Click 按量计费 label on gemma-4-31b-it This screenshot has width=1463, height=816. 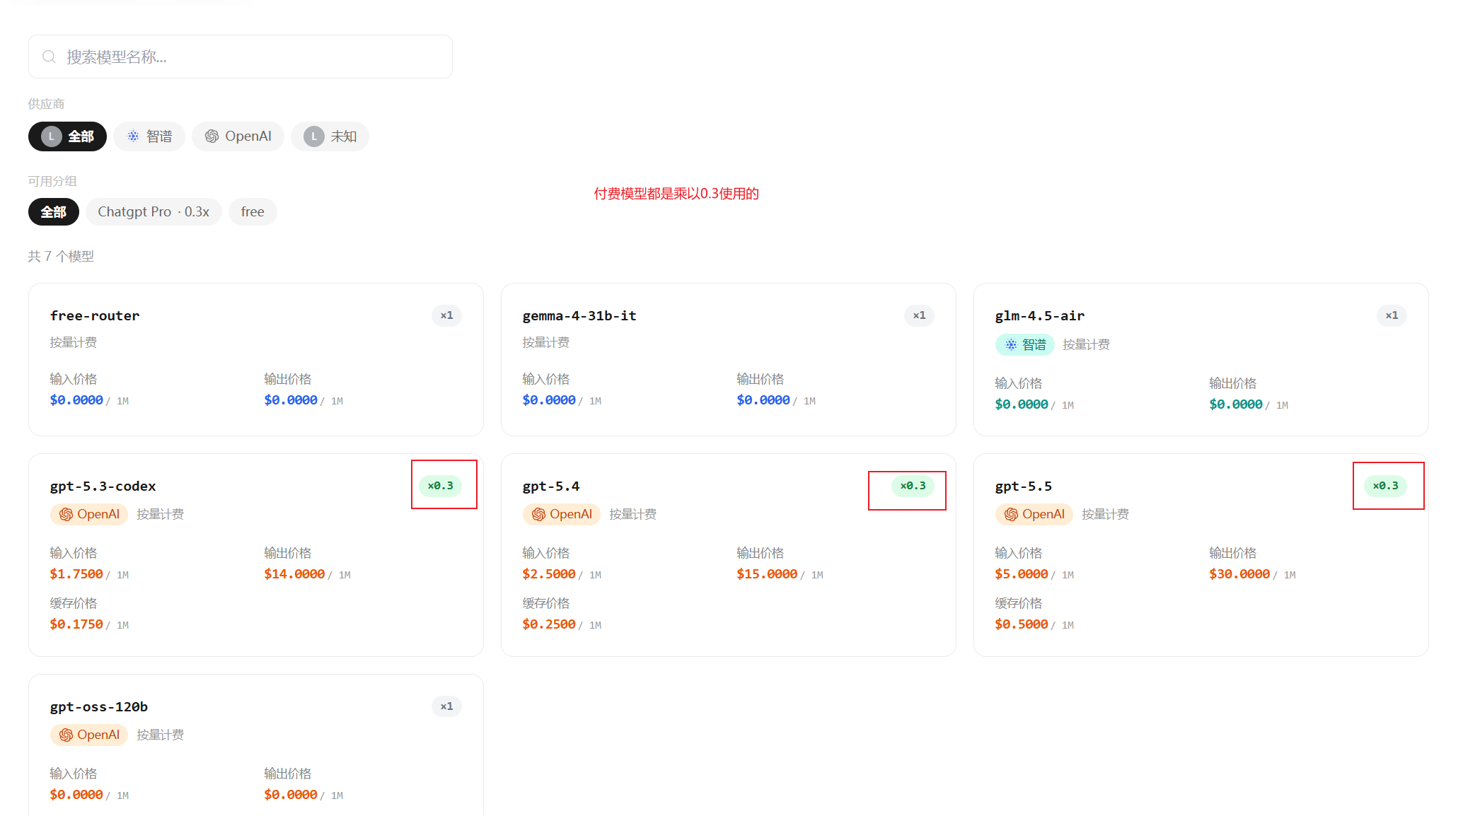tap(546, 342)
